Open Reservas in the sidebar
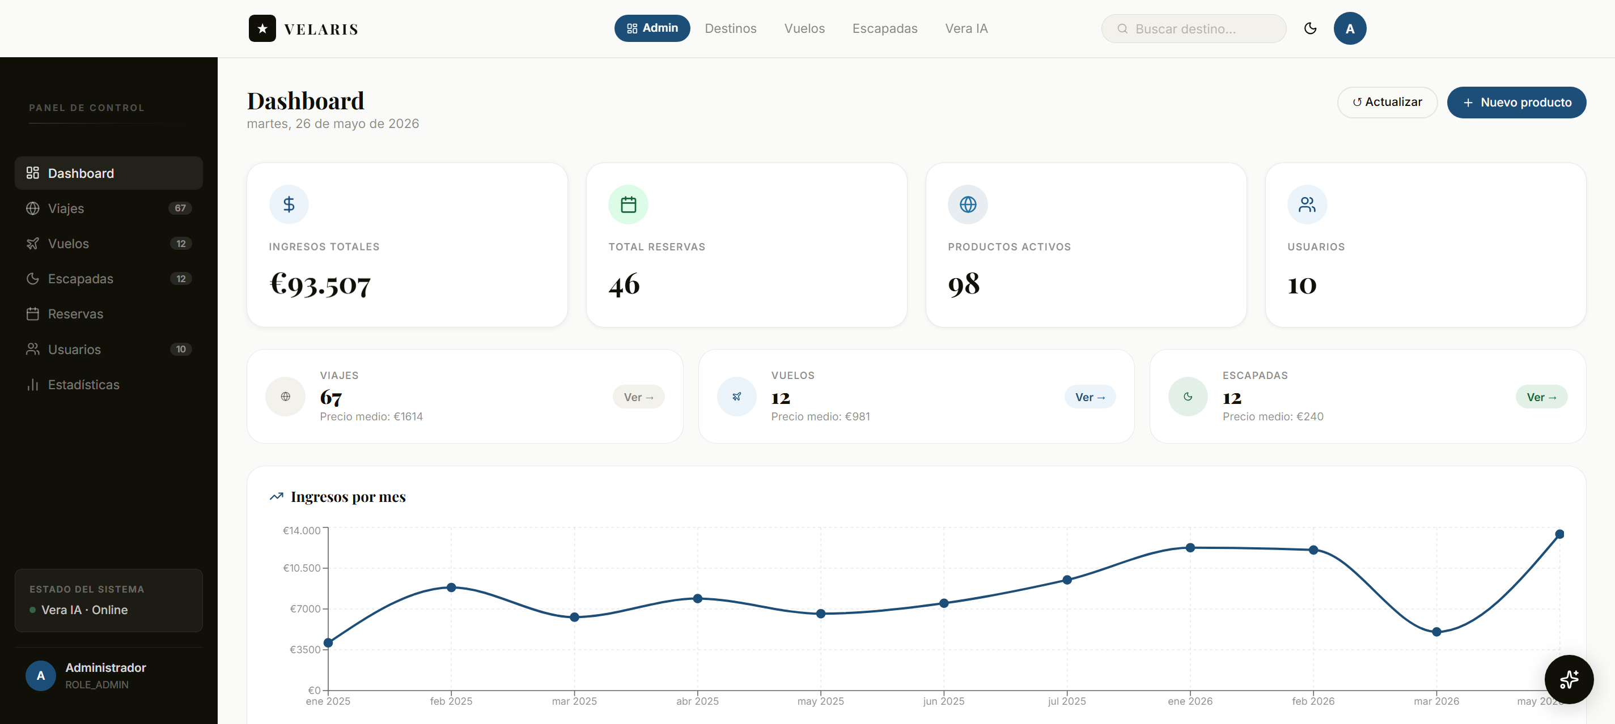 pyautogui.click(x=108, y=314)
